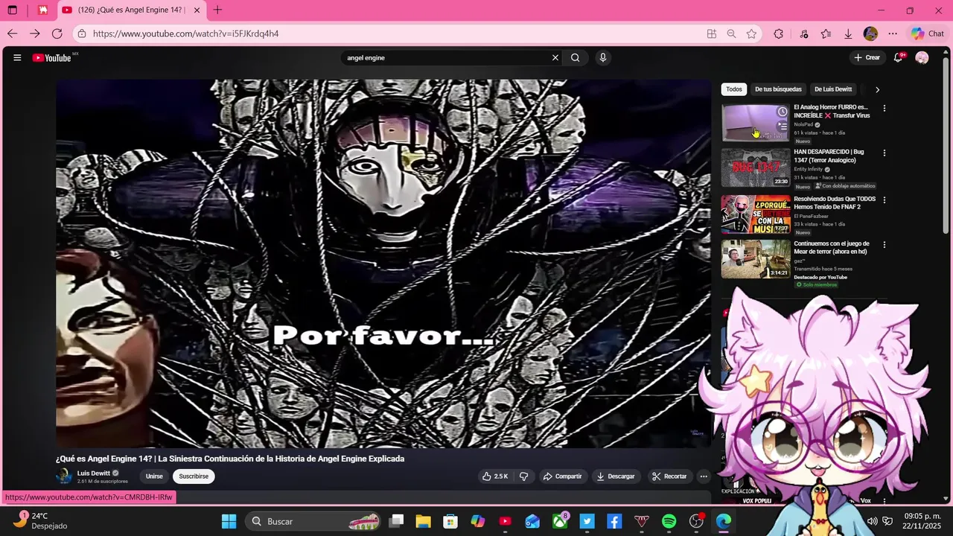
Task: Open the Edge settings and more menu
Action: (893, 33)
